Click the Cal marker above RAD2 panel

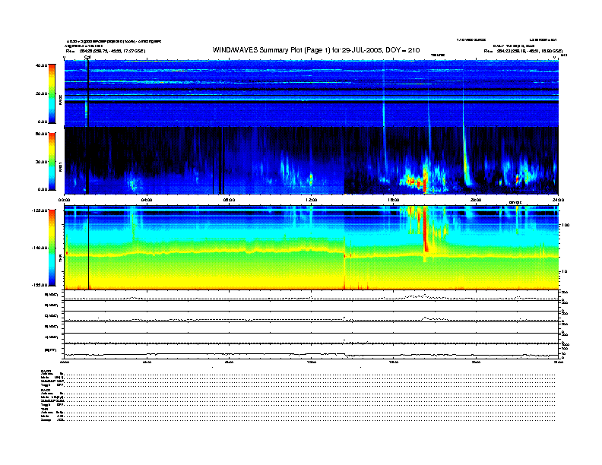pyautogui.click(x=87, y=58)
